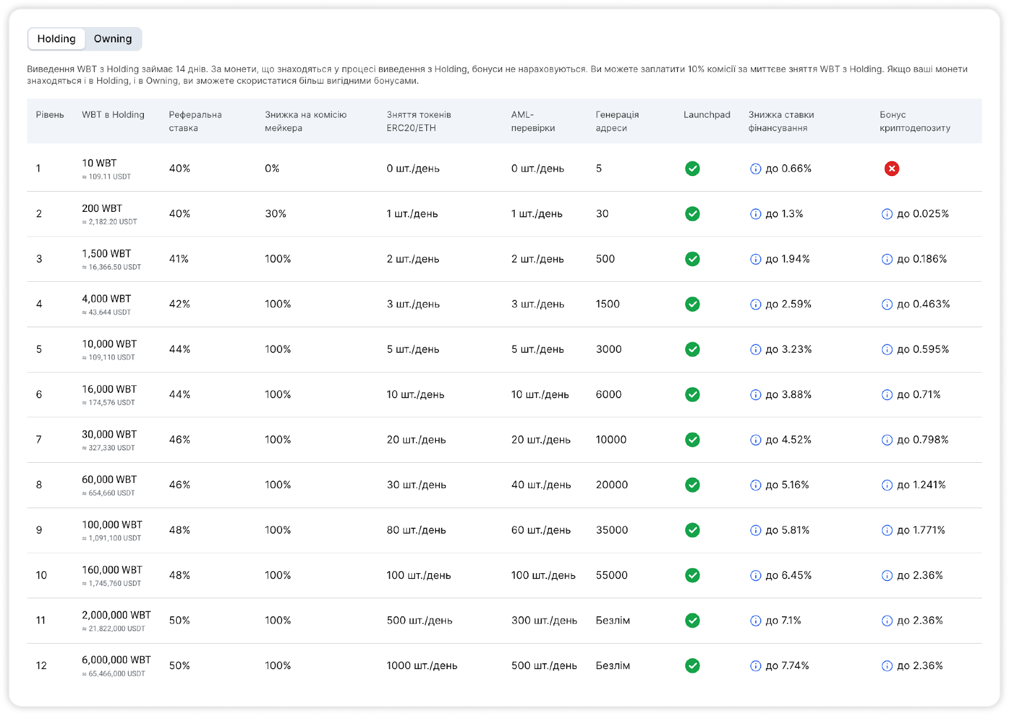Click the 'WBT в Holding' column header
This screenshot has height=715, width=1009.
click(x=113, y=115)
